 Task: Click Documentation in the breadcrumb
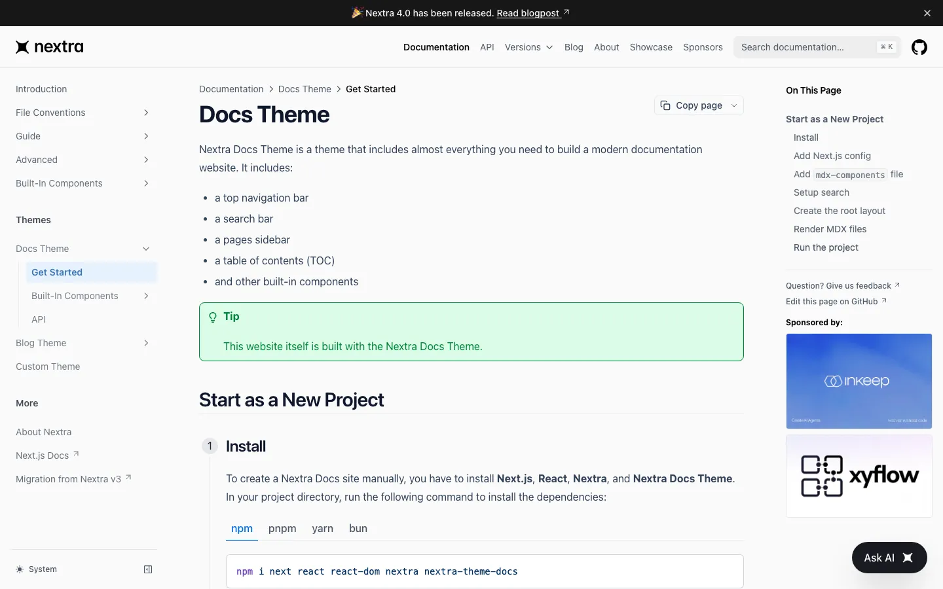point(231,89)
